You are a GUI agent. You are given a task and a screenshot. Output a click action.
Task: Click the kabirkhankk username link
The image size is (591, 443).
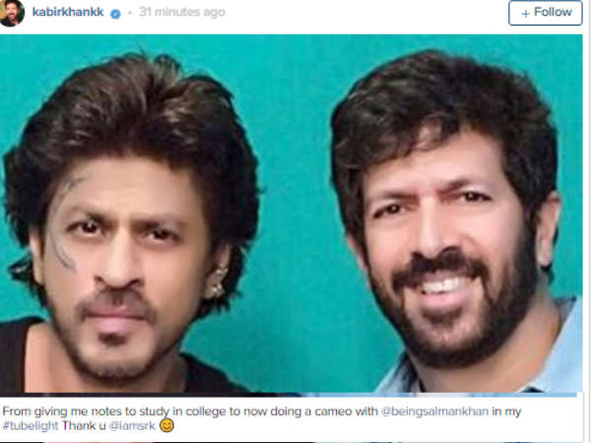coord(68,12)
